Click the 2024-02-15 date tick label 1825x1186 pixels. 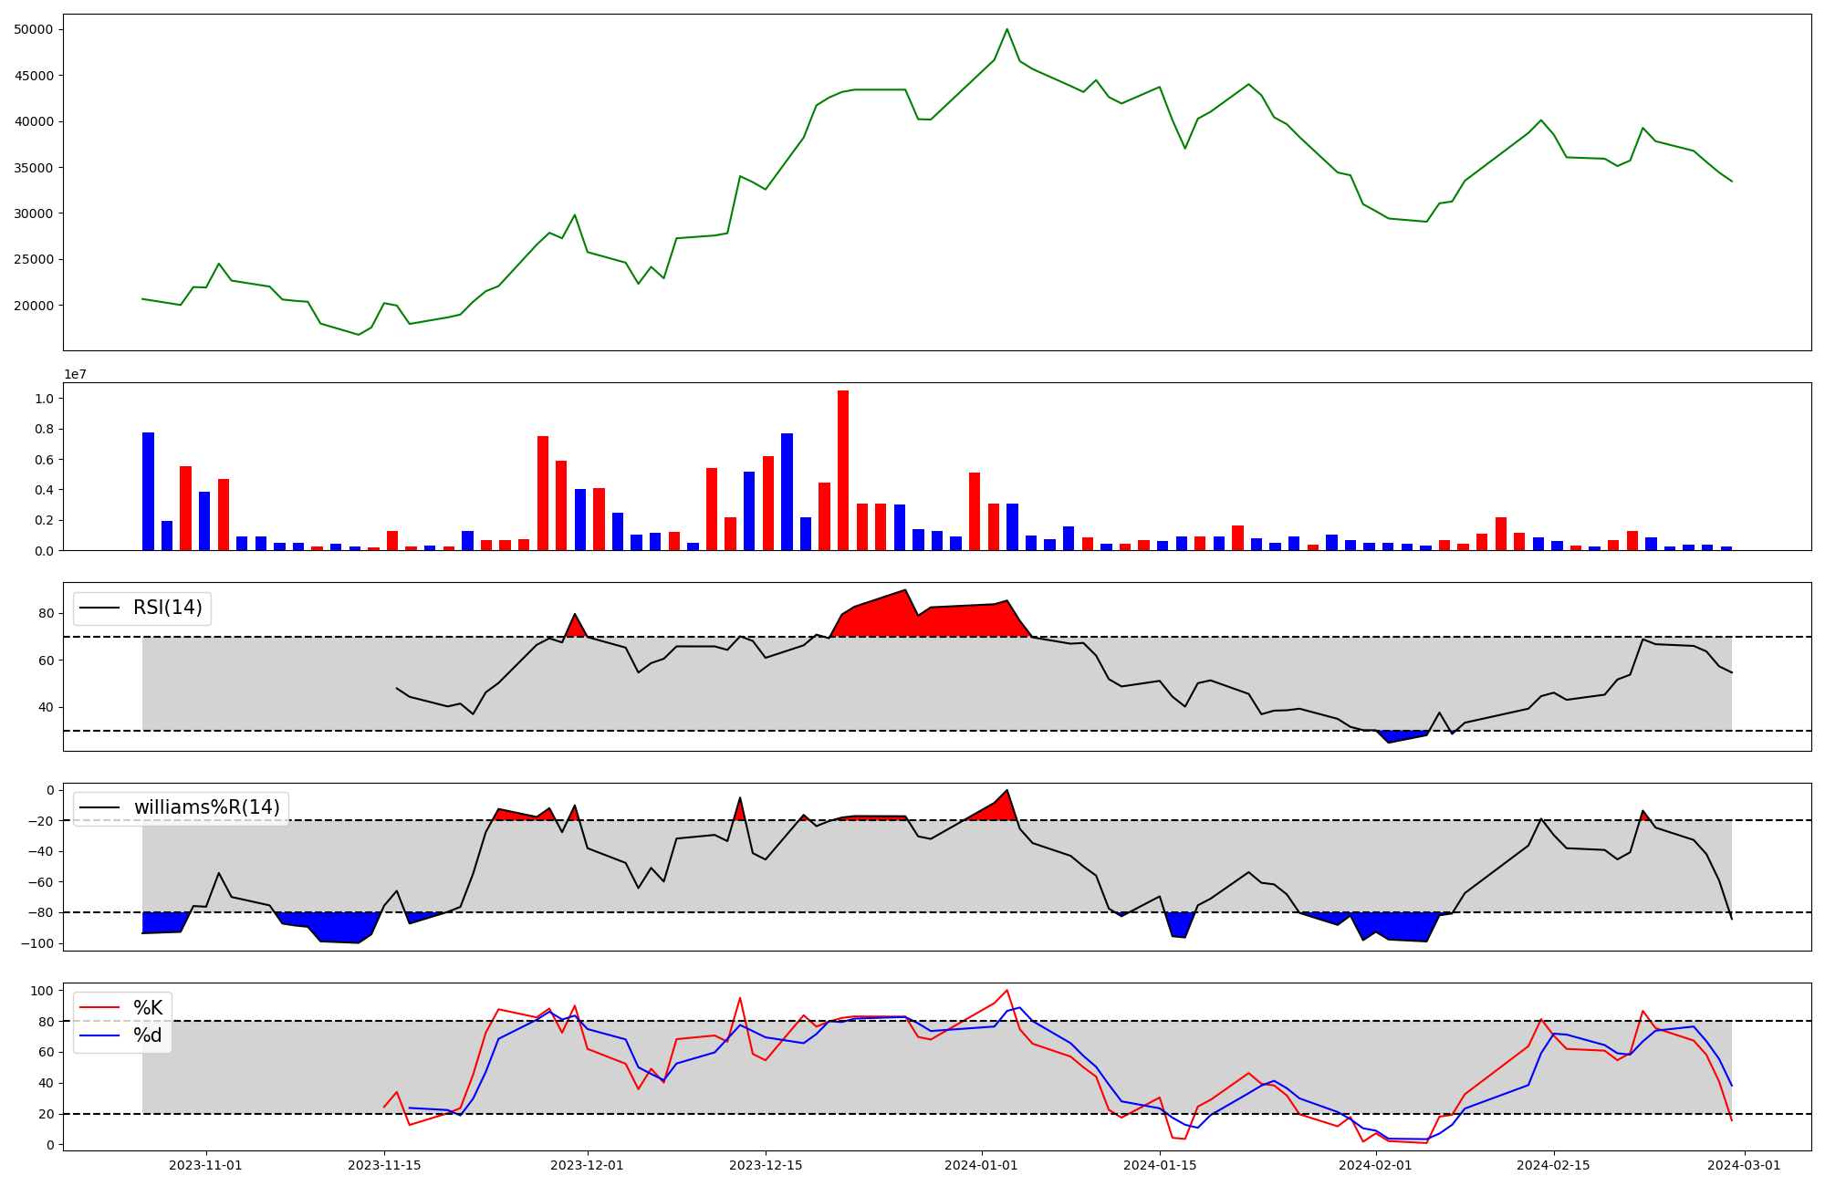(1553, 1165)
